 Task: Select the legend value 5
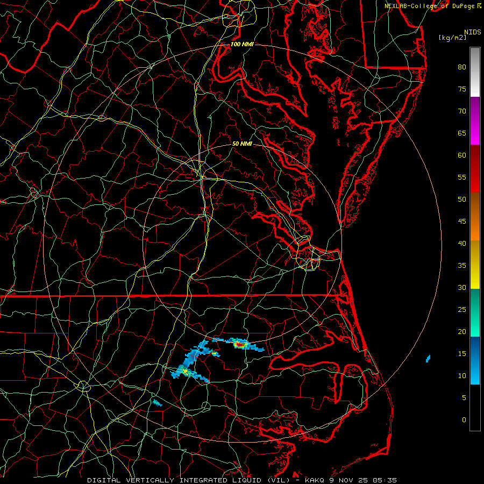tap(464, 397)
